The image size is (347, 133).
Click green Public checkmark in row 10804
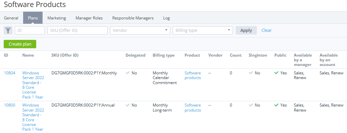[276, 73]
